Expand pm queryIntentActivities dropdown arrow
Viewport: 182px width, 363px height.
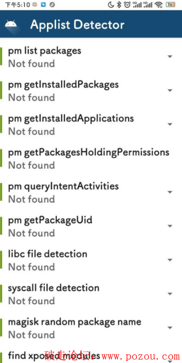click(x=170, y=192)
